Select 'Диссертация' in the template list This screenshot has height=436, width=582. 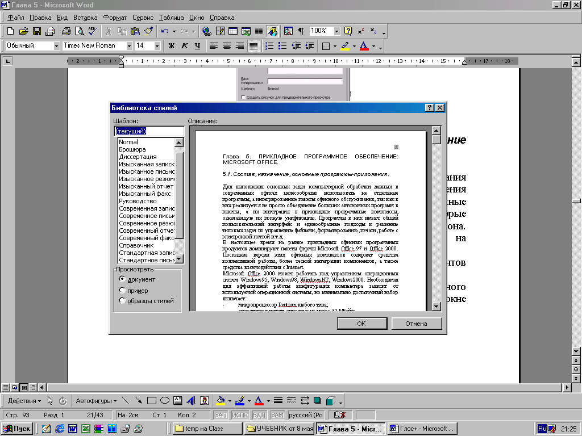tap(138, 157)
